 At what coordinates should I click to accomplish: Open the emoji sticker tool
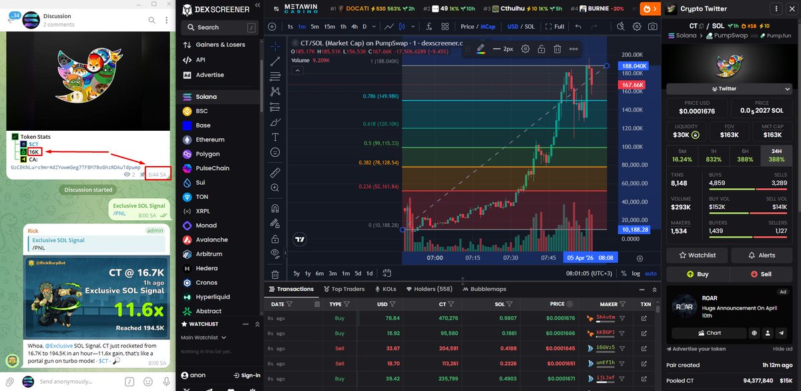pyautogui.click(x=276, y=152)
